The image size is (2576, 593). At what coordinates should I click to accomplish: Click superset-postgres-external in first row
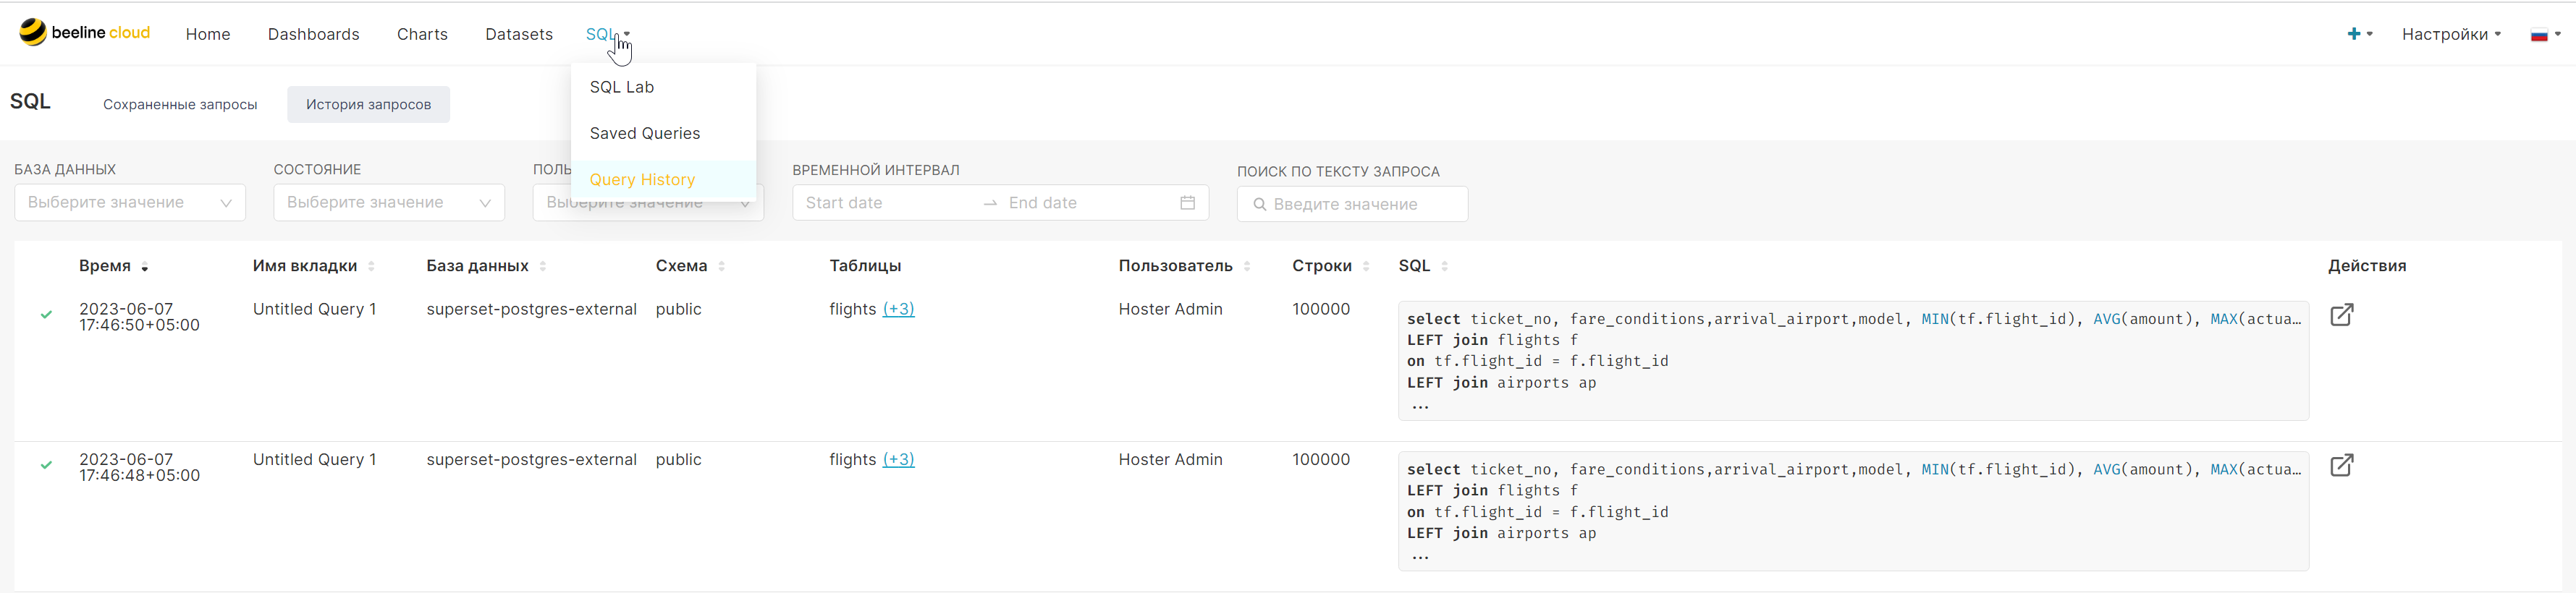532,310
